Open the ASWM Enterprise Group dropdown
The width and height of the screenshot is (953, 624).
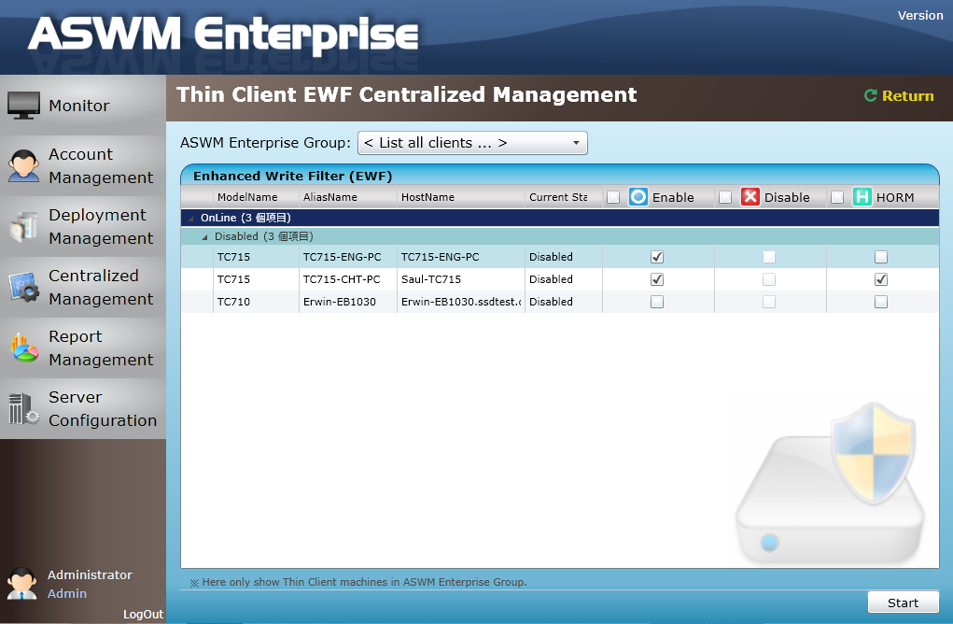pos(472,143)
